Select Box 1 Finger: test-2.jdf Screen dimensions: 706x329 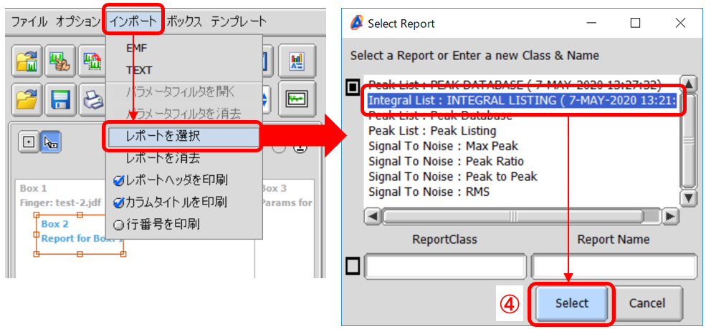click(x=61, y=195)
